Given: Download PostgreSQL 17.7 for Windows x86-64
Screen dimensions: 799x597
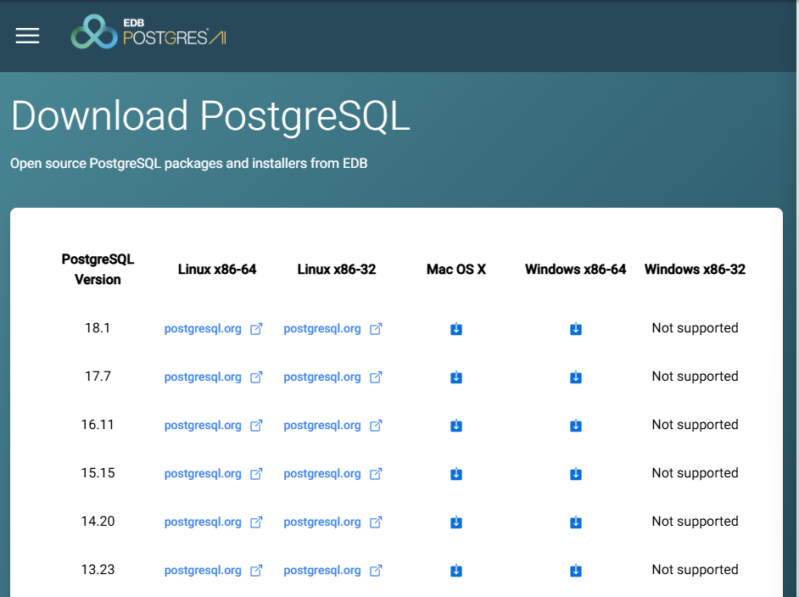Looking at the screenshot, I should (576, 377).
